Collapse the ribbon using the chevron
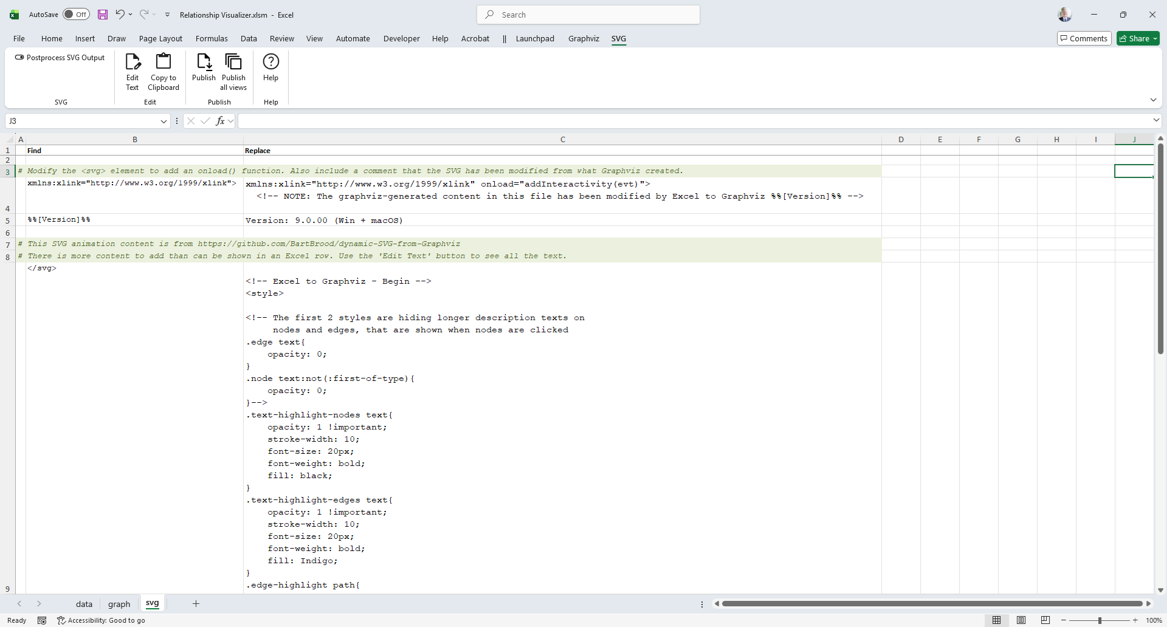Viewport: 1167px width, 627px height. (x=1153, y=100)
